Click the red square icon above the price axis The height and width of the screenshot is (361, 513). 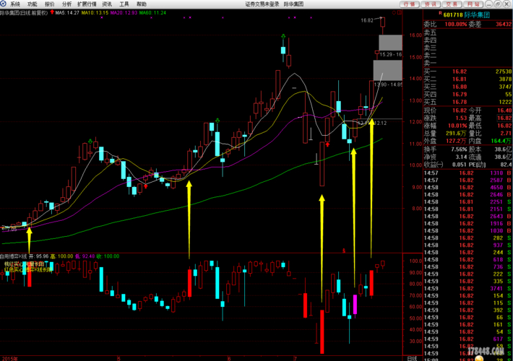400,13
